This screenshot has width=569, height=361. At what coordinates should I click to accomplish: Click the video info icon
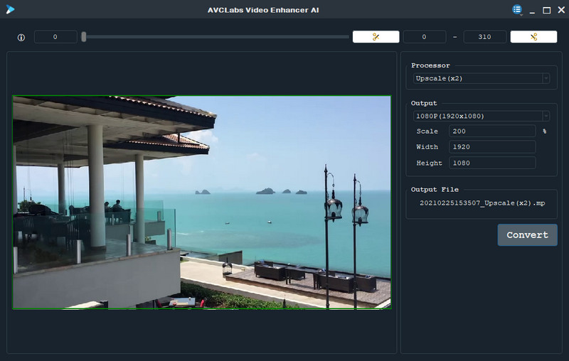[21, 38]
